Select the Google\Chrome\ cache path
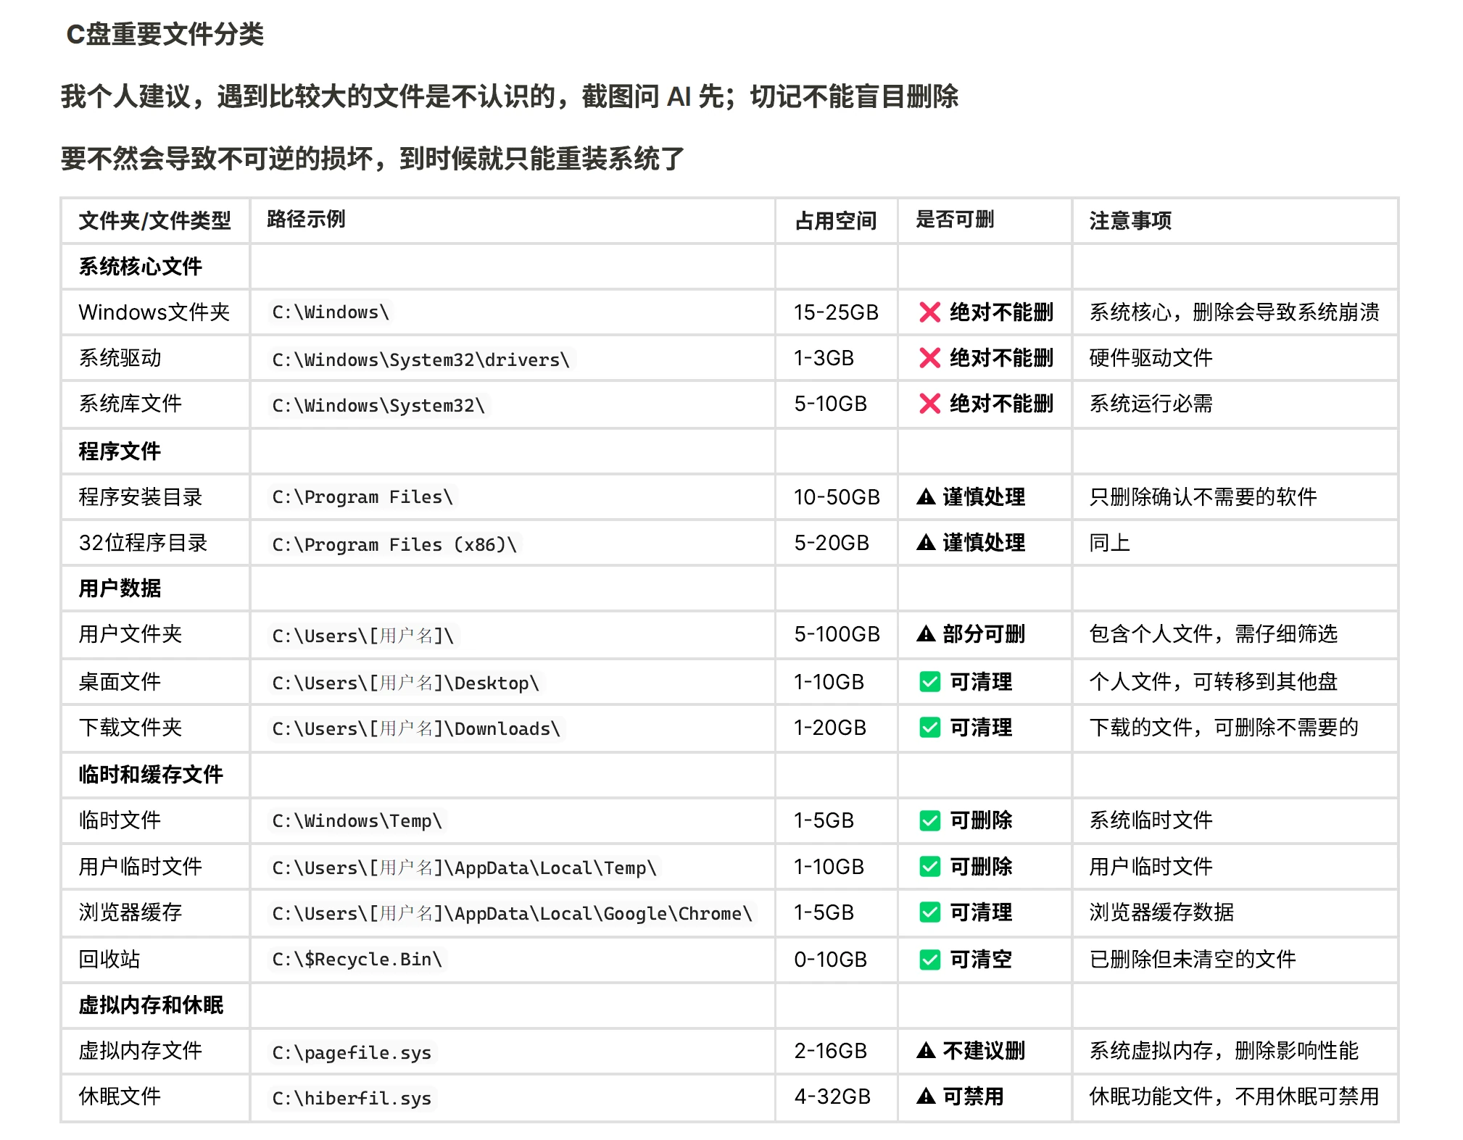The width and height of the screenshot is (1463, 1140). pyautogui.click(x=512, y=914)
